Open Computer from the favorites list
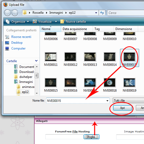 (x=18, y=48)
